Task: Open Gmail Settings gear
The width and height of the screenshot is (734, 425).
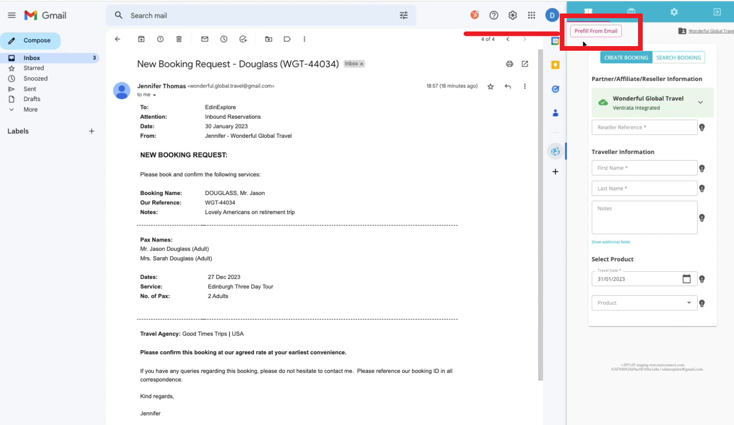Action: (x=513, y=15)
